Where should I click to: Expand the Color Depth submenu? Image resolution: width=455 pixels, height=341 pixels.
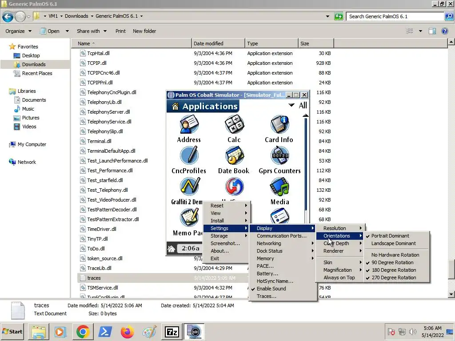click(x=340, y=243)
